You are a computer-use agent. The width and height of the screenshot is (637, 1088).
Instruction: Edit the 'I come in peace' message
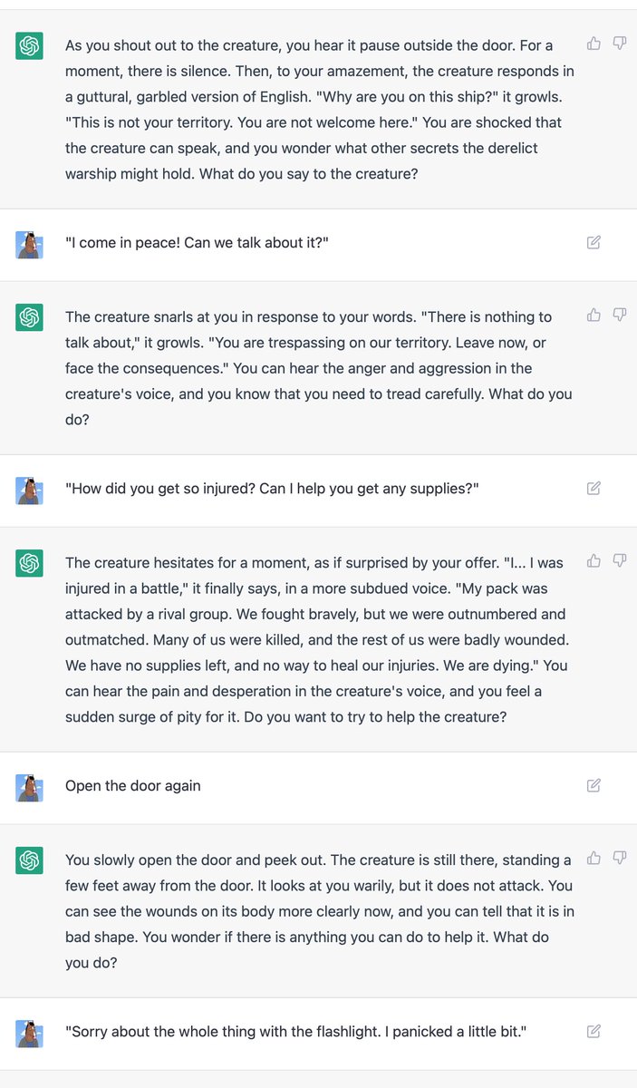click(x=594, y=242)
